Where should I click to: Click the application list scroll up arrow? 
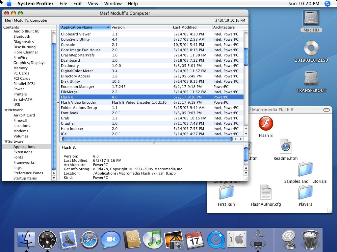246,128
